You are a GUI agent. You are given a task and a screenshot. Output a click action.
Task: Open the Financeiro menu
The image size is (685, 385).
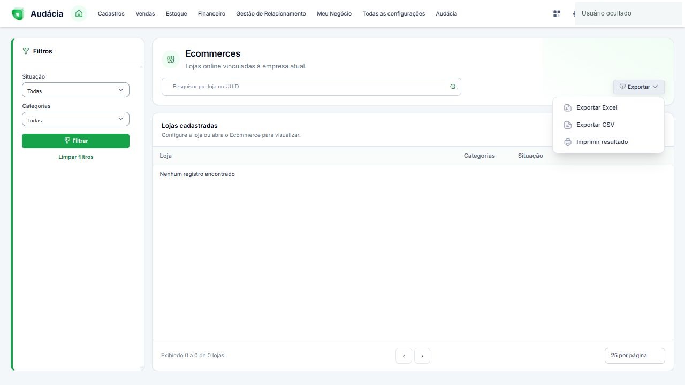[211, 14]
